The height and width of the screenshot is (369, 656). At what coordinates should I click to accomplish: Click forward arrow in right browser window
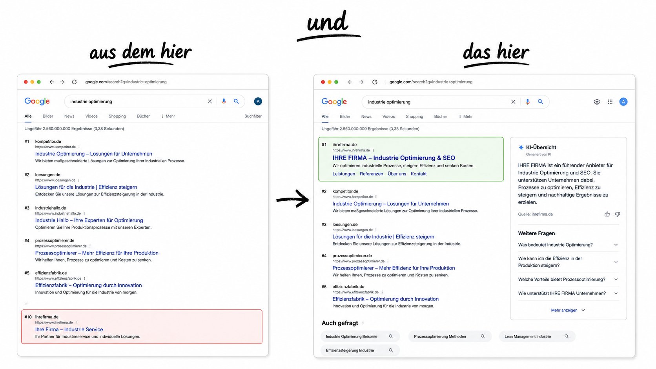tap(361, 82)
